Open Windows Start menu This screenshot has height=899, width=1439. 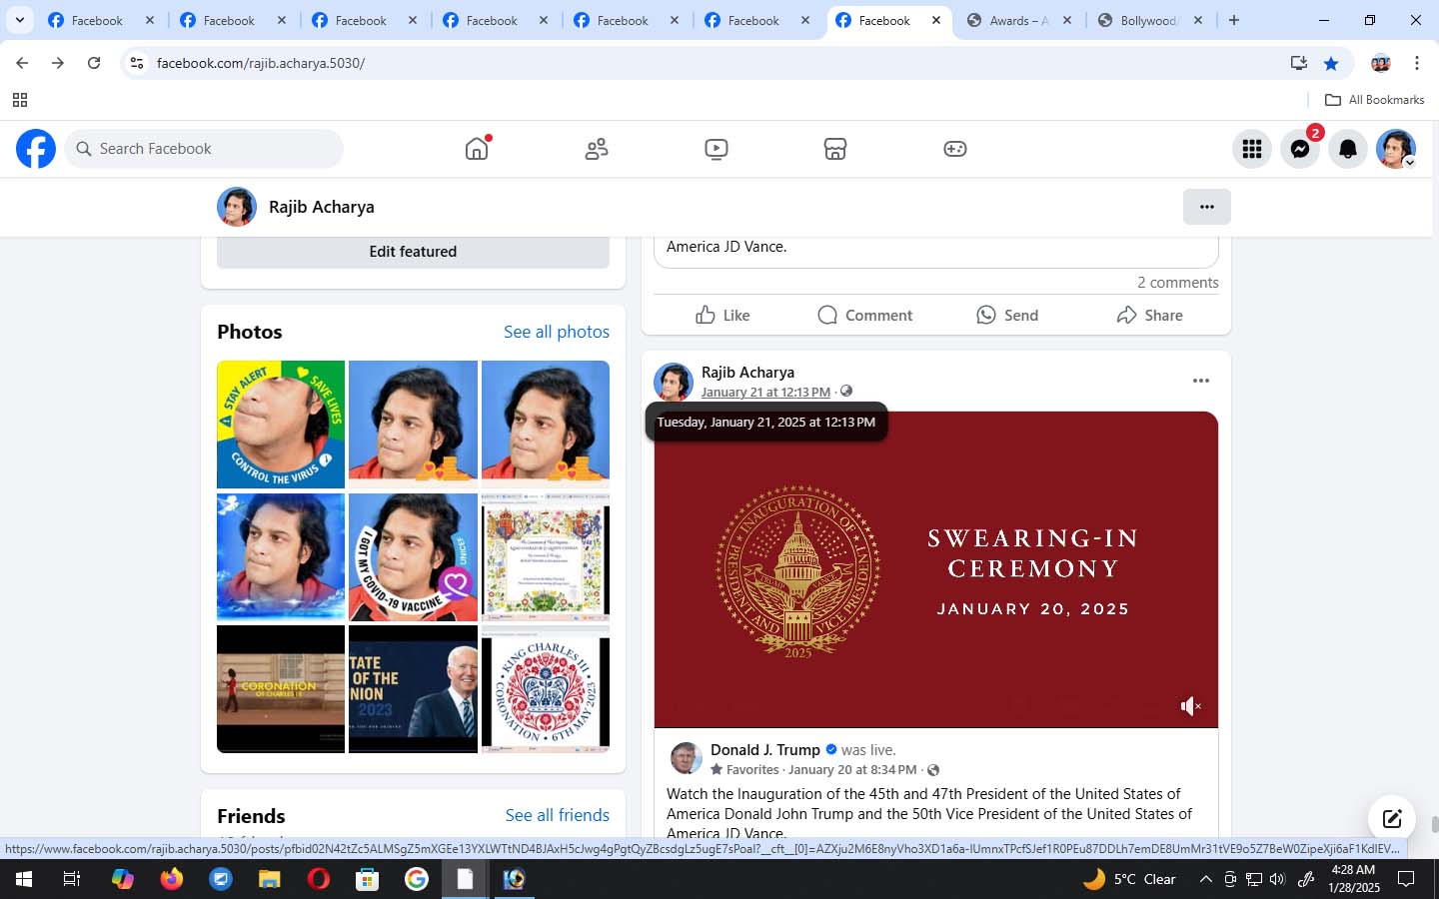coord(24,879)
